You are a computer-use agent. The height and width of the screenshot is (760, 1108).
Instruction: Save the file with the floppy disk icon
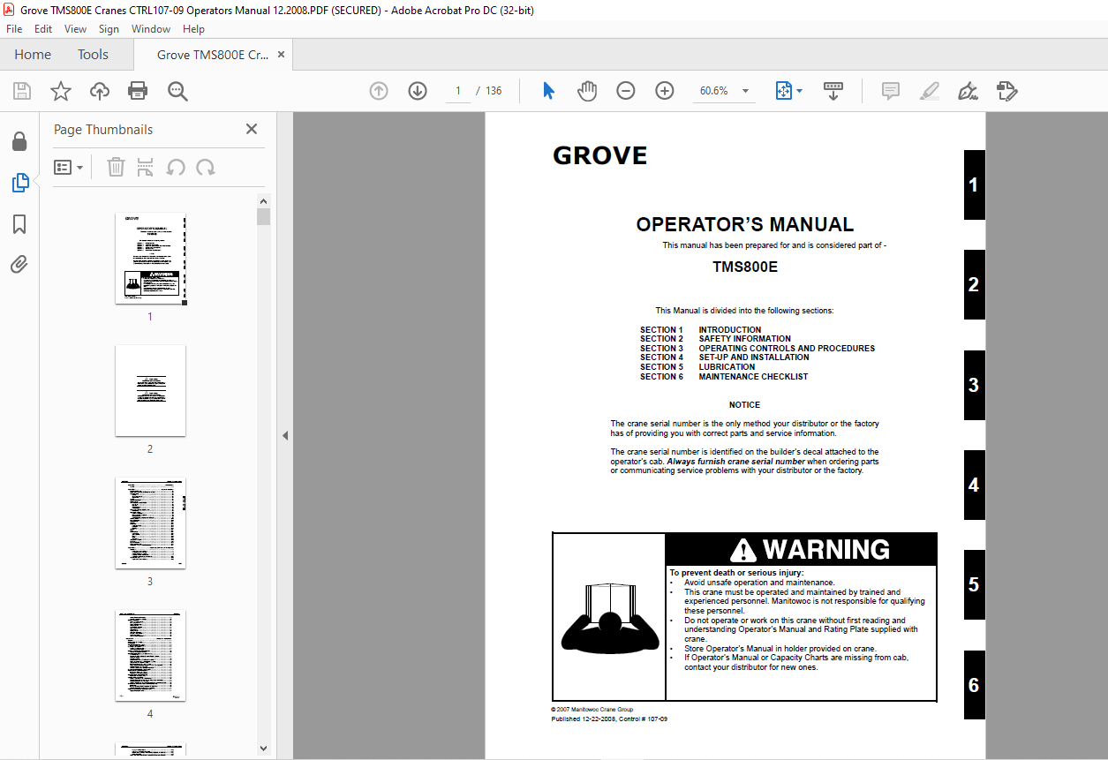[x=22, y=91]
